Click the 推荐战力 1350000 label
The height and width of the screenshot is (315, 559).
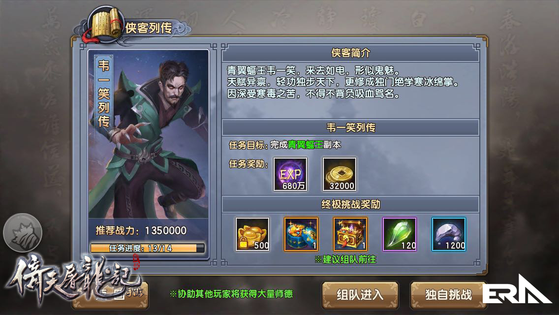141,230
